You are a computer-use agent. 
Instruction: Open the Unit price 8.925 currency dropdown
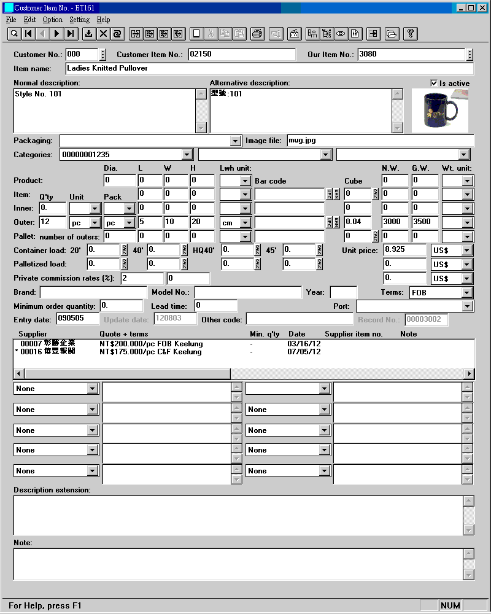[466, 251]
